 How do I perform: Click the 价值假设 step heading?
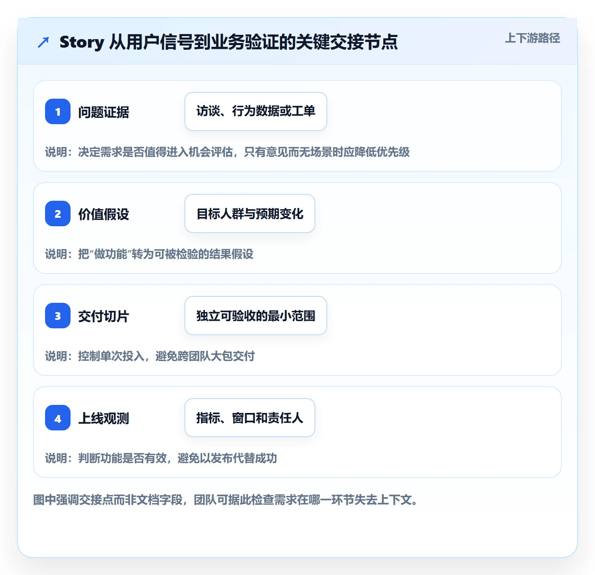104,214
